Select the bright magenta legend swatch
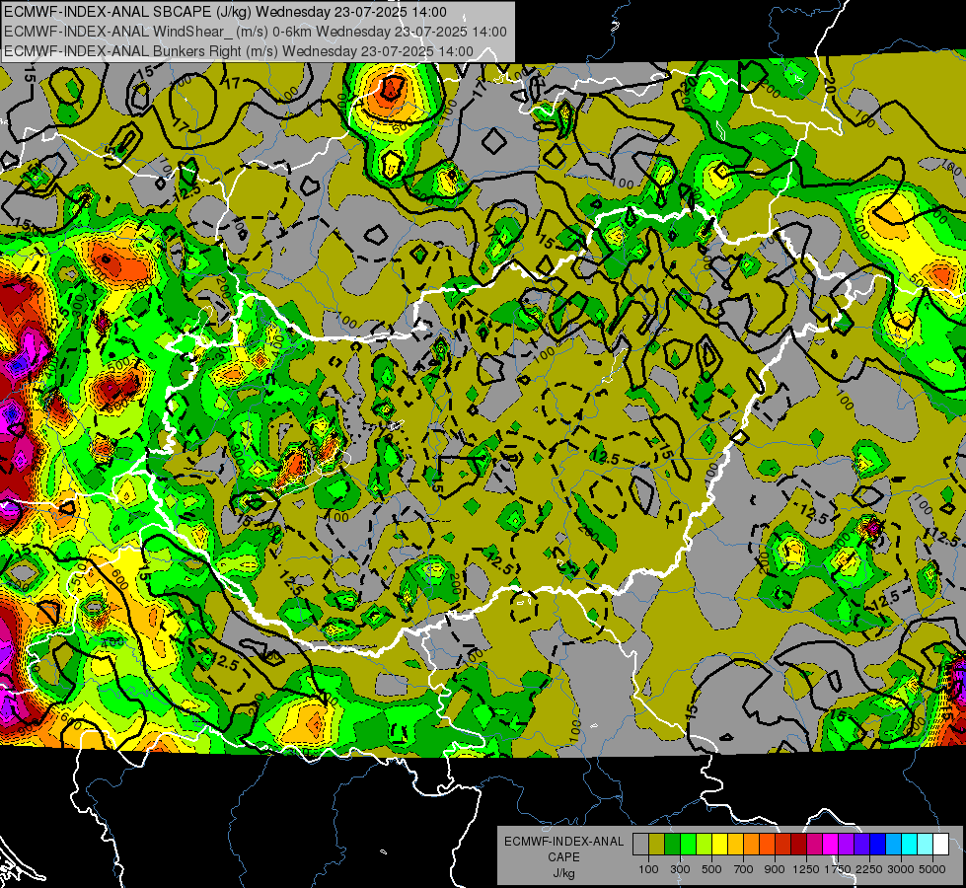 click(x=831, y=844)
